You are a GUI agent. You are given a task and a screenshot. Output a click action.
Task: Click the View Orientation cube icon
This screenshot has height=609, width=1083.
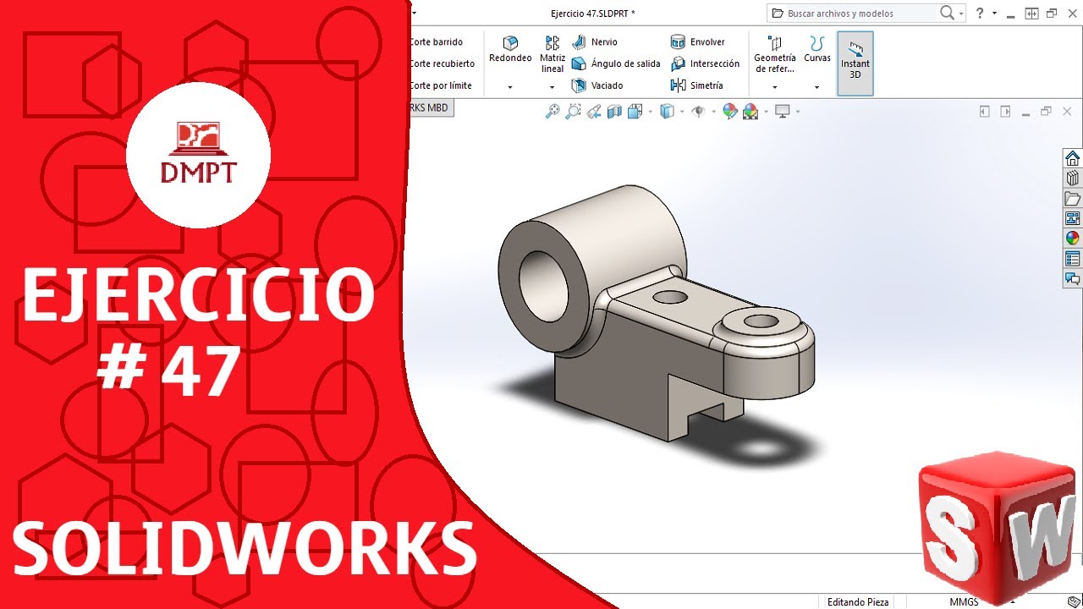[x=635, y=111]
